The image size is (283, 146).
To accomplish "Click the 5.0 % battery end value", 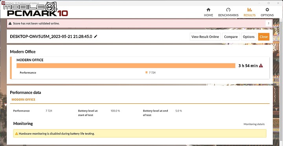I will [x=179, y=111].
